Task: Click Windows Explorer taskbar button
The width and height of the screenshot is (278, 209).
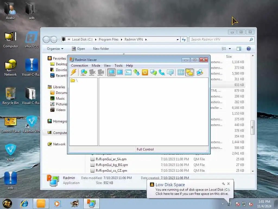Action: pyautogui.click(x=41, y=203)
